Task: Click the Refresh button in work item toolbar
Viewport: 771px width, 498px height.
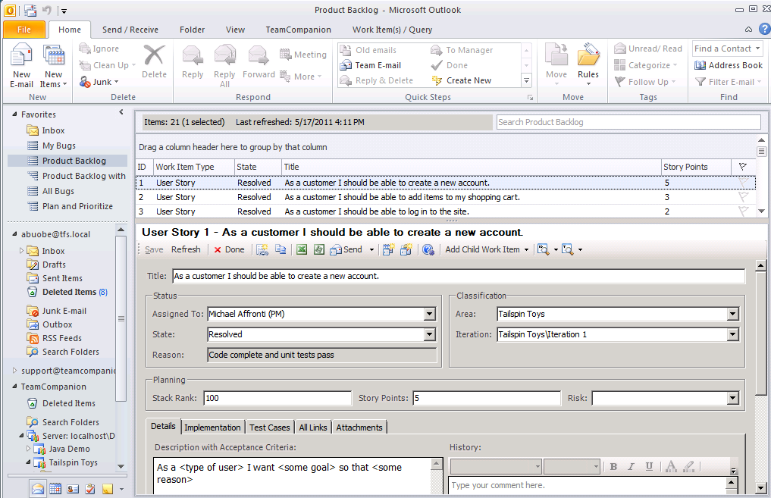Action: coord(186,249)
